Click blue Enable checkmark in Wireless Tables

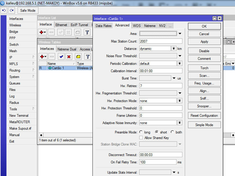pyautogui.click(x=61, y=57)
